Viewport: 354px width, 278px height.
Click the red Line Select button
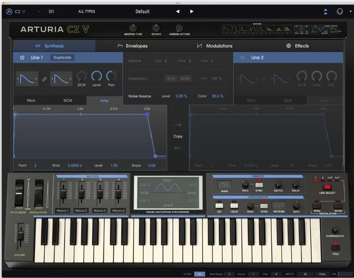click(x=327, y=187)
